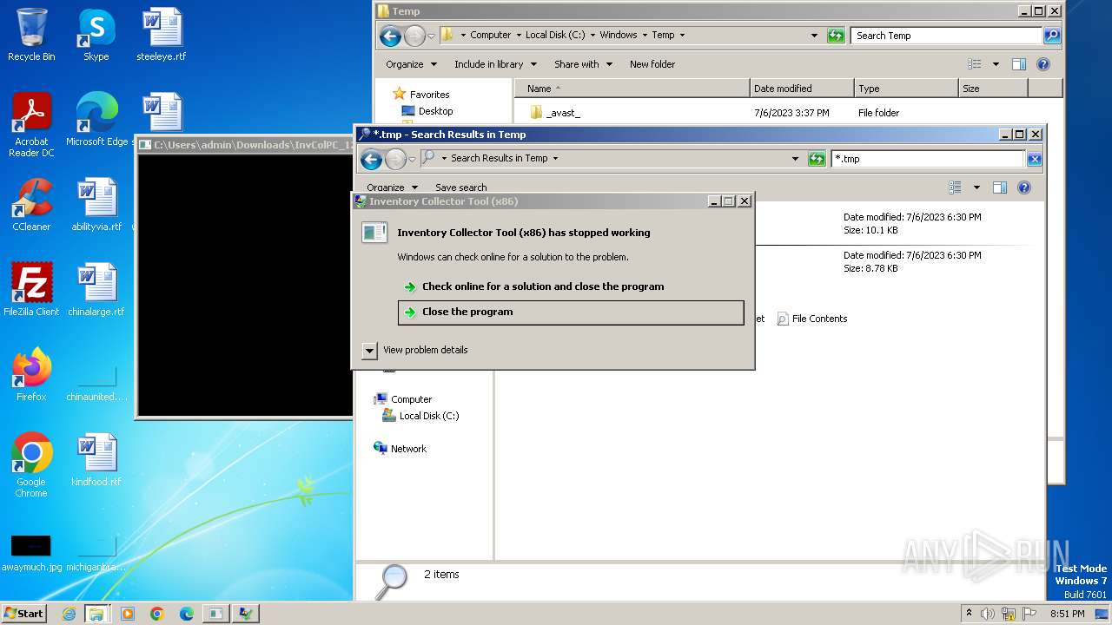Open abilityvia.rtf desktop file
This screenshot has height=625, width=1112.
pyautogui.click(x=96, y=205)
